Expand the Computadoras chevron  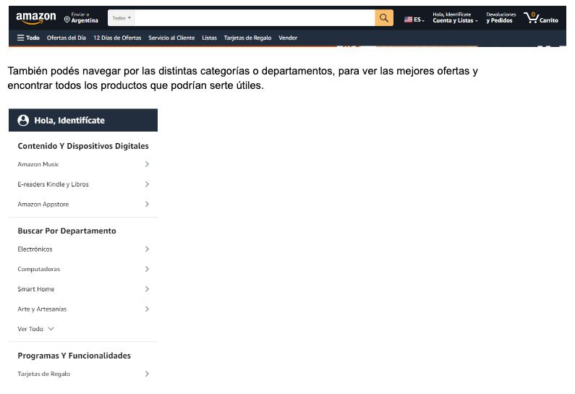click(147, 269)
